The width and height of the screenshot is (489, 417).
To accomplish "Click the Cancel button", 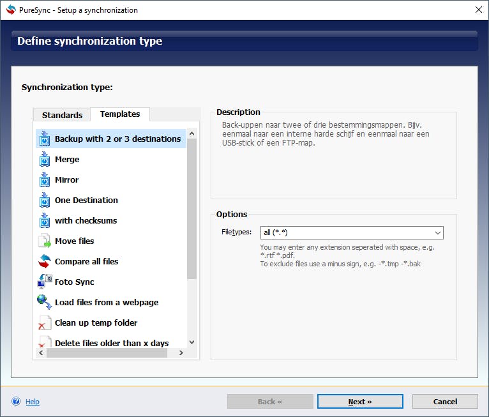I will coord(445,402).
